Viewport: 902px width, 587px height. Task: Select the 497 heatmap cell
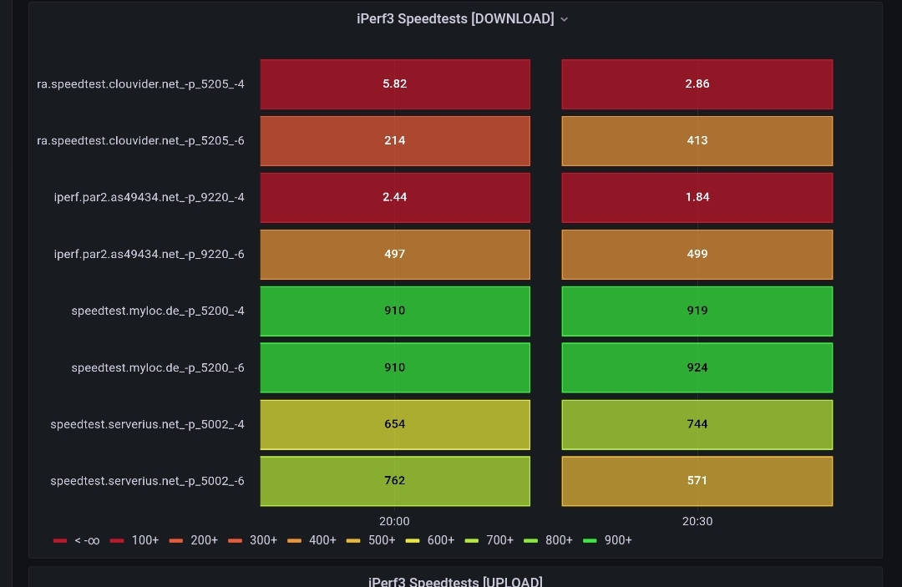click(395, 254)
